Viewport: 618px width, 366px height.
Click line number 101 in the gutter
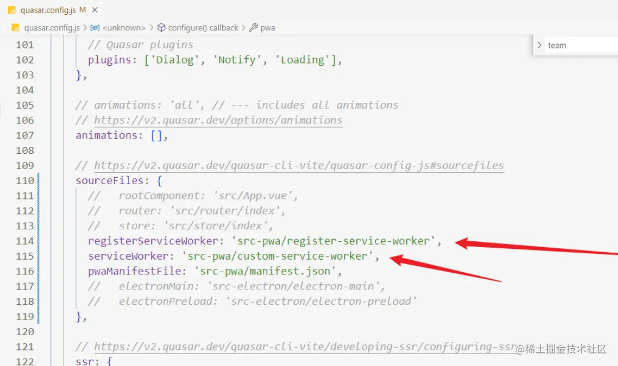coord(25,45)
